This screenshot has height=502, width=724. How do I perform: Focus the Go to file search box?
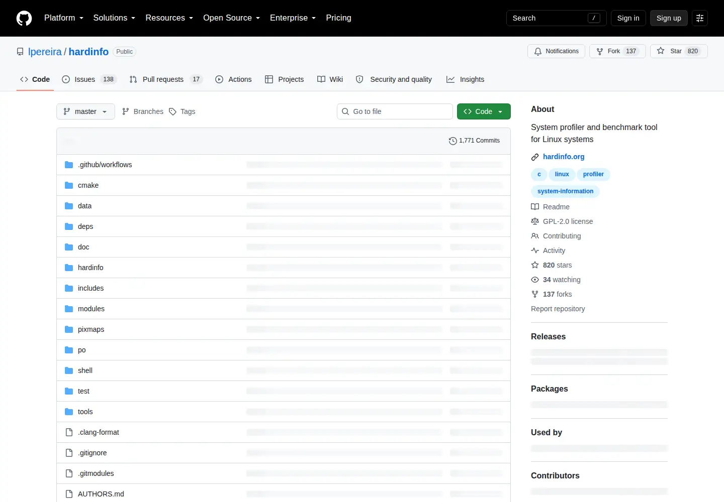point(395,111)
